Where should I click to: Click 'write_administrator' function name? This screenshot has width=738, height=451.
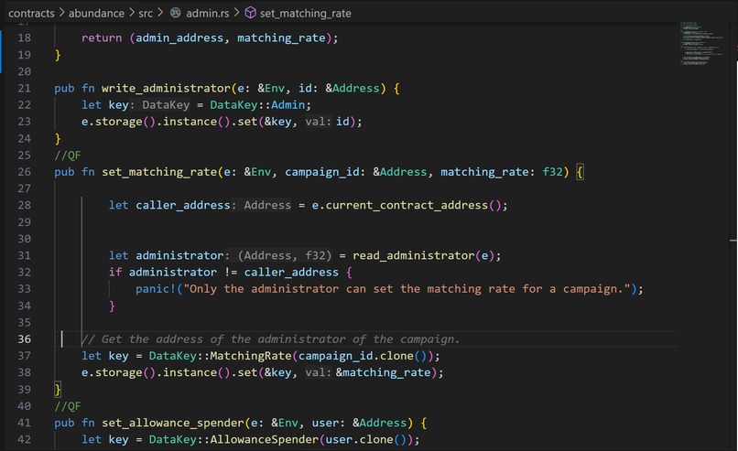tap(166, 89)
